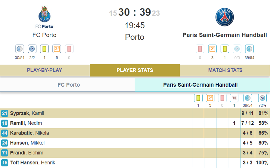Select the Player Stats tab
The width and height of the screenshot is (270, 168).
[x=135, y=70]
